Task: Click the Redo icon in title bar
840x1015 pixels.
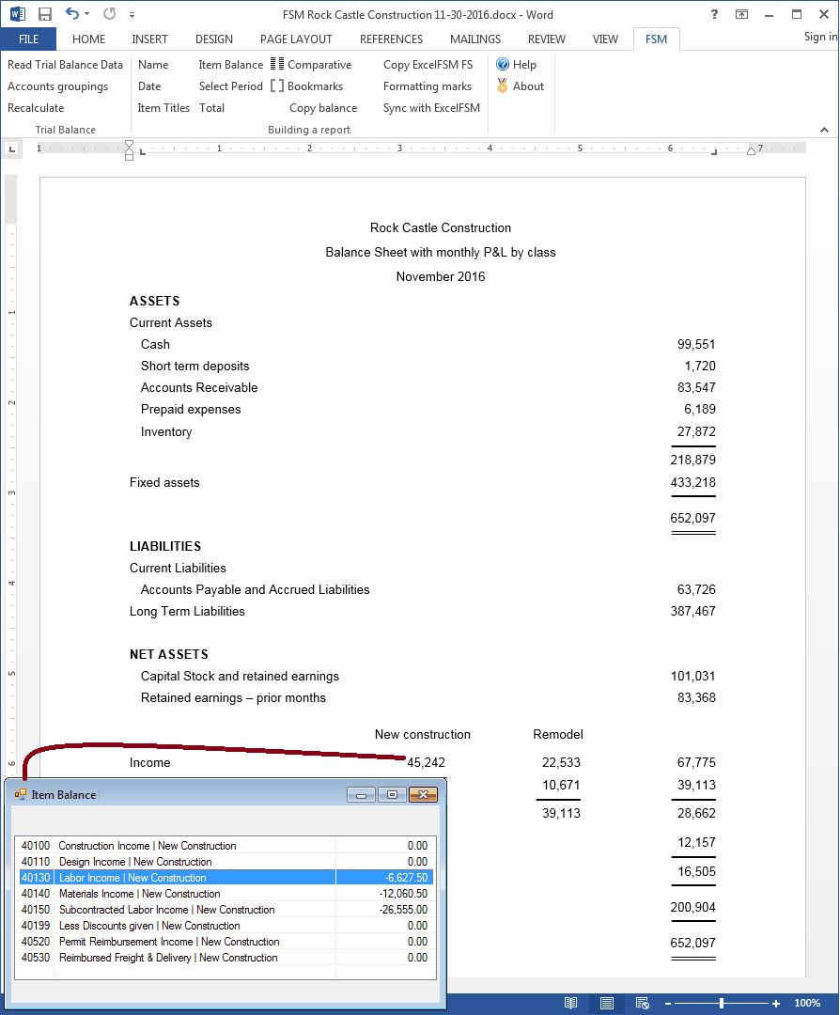Action: pos(109,13)
